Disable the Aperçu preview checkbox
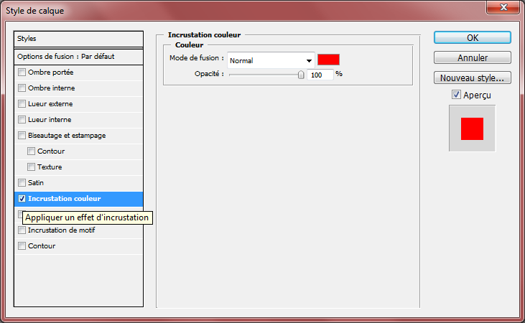Viewport: 525px width, 323px height. [x=456, y=95]
